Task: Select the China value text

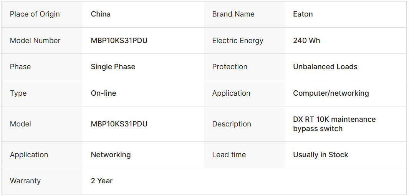Action: [x=101, y=14]
